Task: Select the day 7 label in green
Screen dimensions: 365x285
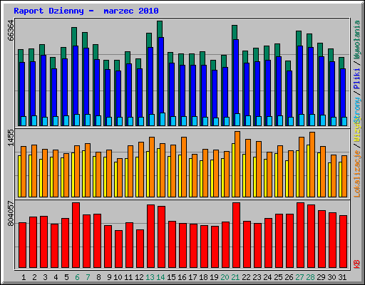Action: [x=88, y=277]
